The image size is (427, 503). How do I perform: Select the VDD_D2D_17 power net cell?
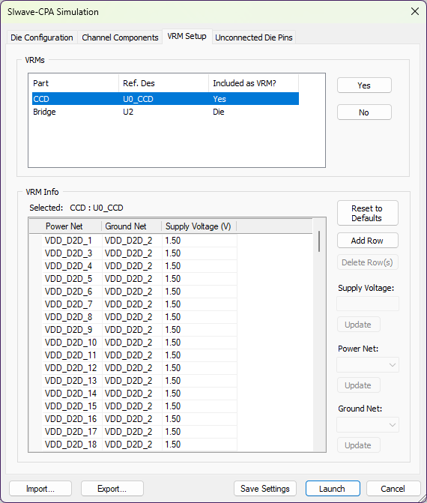pos(72,432)
